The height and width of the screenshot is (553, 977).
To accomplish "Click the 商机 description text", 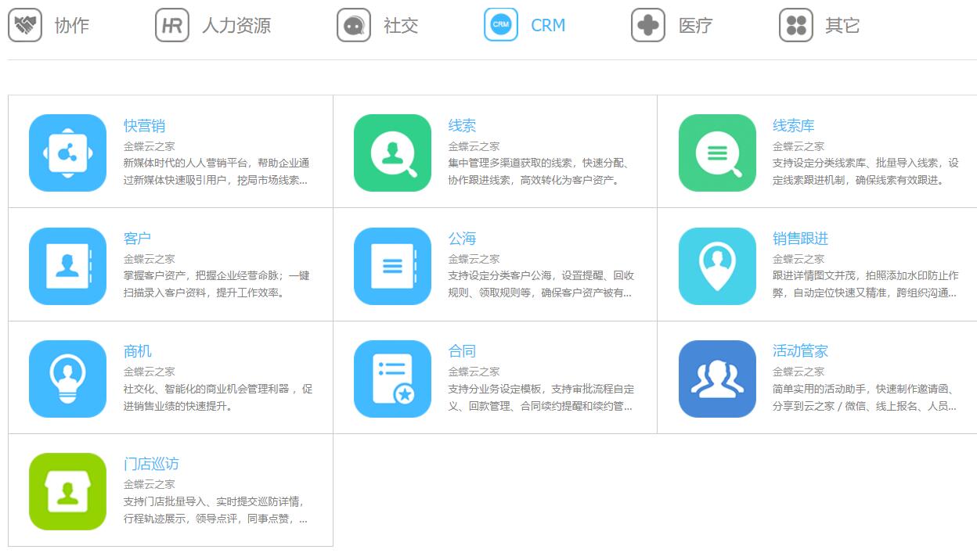I will click(x=218, y=397).
